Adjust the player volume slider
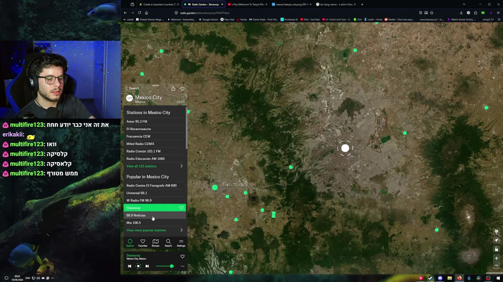This screenshot has width=503, height=282. tap(165, 266)
